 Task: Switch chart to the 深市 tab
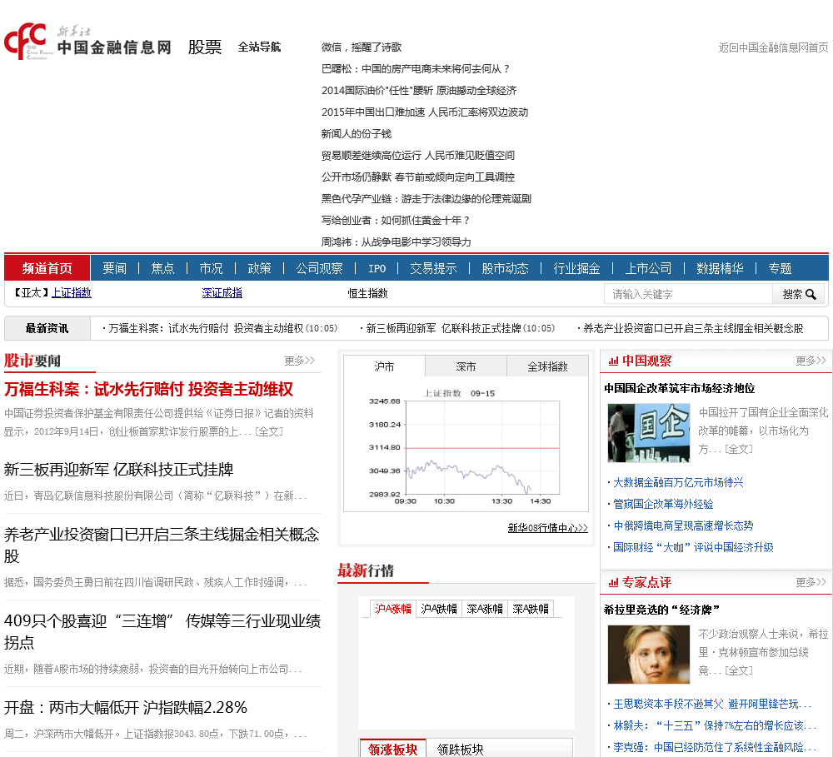tap(466, 366)
